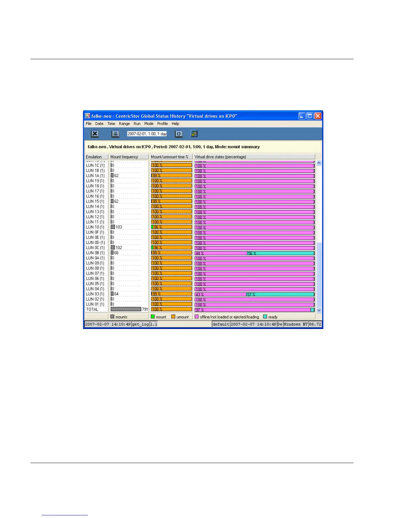Click the 791 total mounts value
400x518 pixels.
click(x=145, y=309)
